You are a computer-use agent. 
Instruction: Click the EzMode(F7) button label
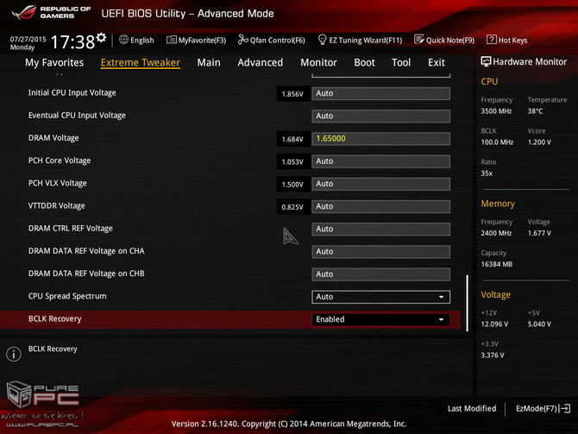click(537, 409)
